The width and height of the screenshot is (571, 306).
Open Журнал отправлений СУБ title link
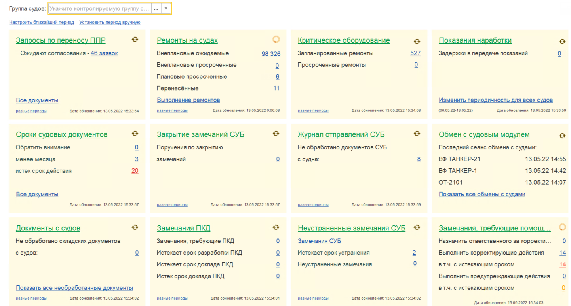point(341,135)
